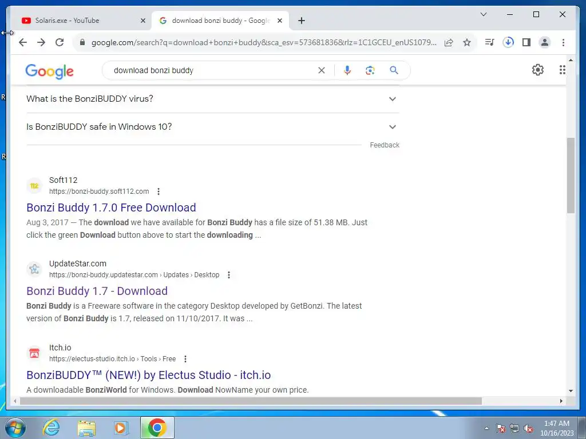Select the download bonzi buddy Google tab
The width and height of the screenshot is (586, 439).
pyautogui.click(x=220, y=21)
